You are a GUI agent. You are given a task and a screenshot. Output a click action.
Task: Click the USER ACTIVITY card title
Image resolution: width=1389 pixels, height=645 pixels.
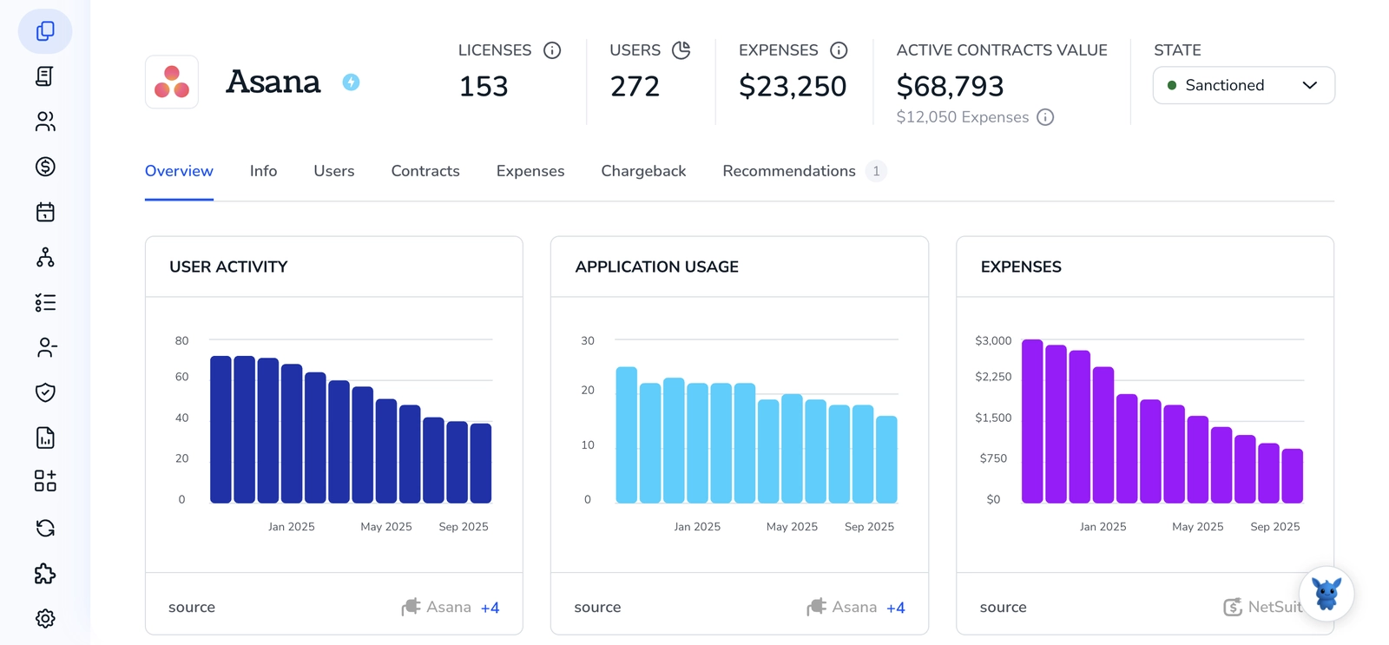pyautogui.click(x=228, y=267)
